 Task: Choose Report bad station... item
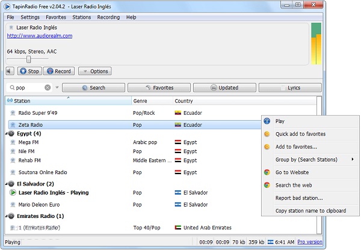tap(310, 198)
